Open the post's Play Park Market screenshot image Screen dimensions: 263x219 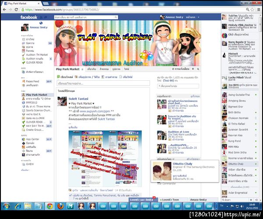tap(105, 158)
